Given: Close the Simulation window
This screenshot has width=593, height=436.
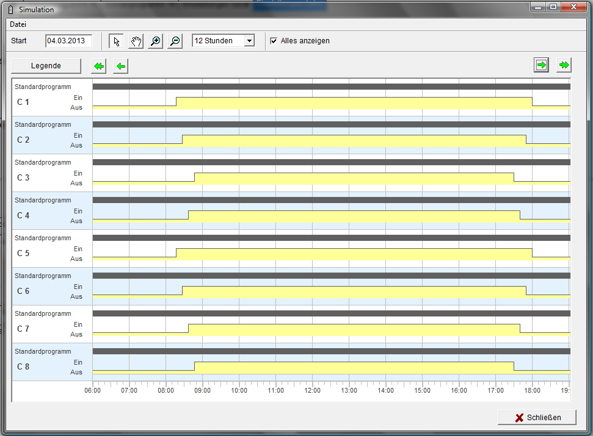Looking at the screenshot, I should [573, 7].
